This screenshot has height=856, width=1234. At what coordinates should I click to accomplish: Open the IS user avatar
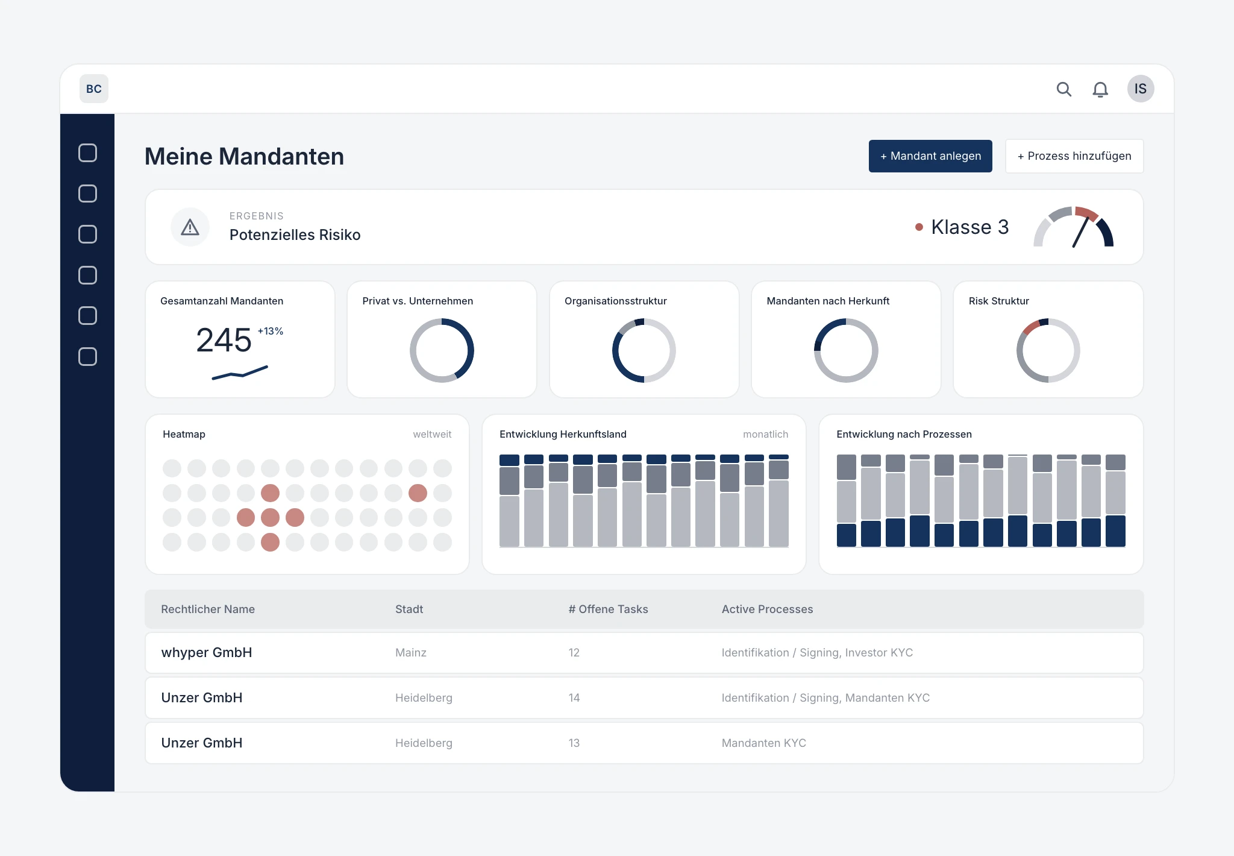1141,89
